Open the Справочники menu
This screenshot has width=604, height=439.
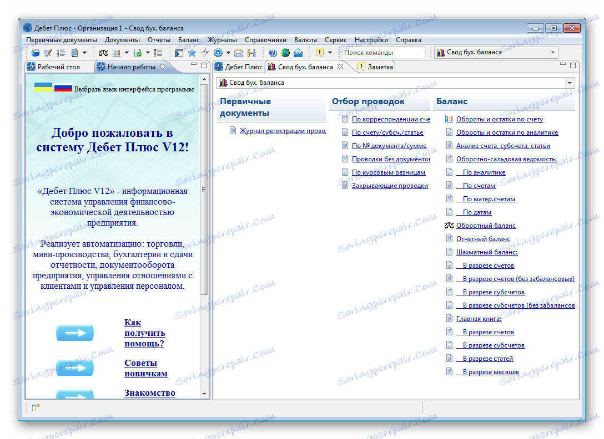[x=265, y=40]
